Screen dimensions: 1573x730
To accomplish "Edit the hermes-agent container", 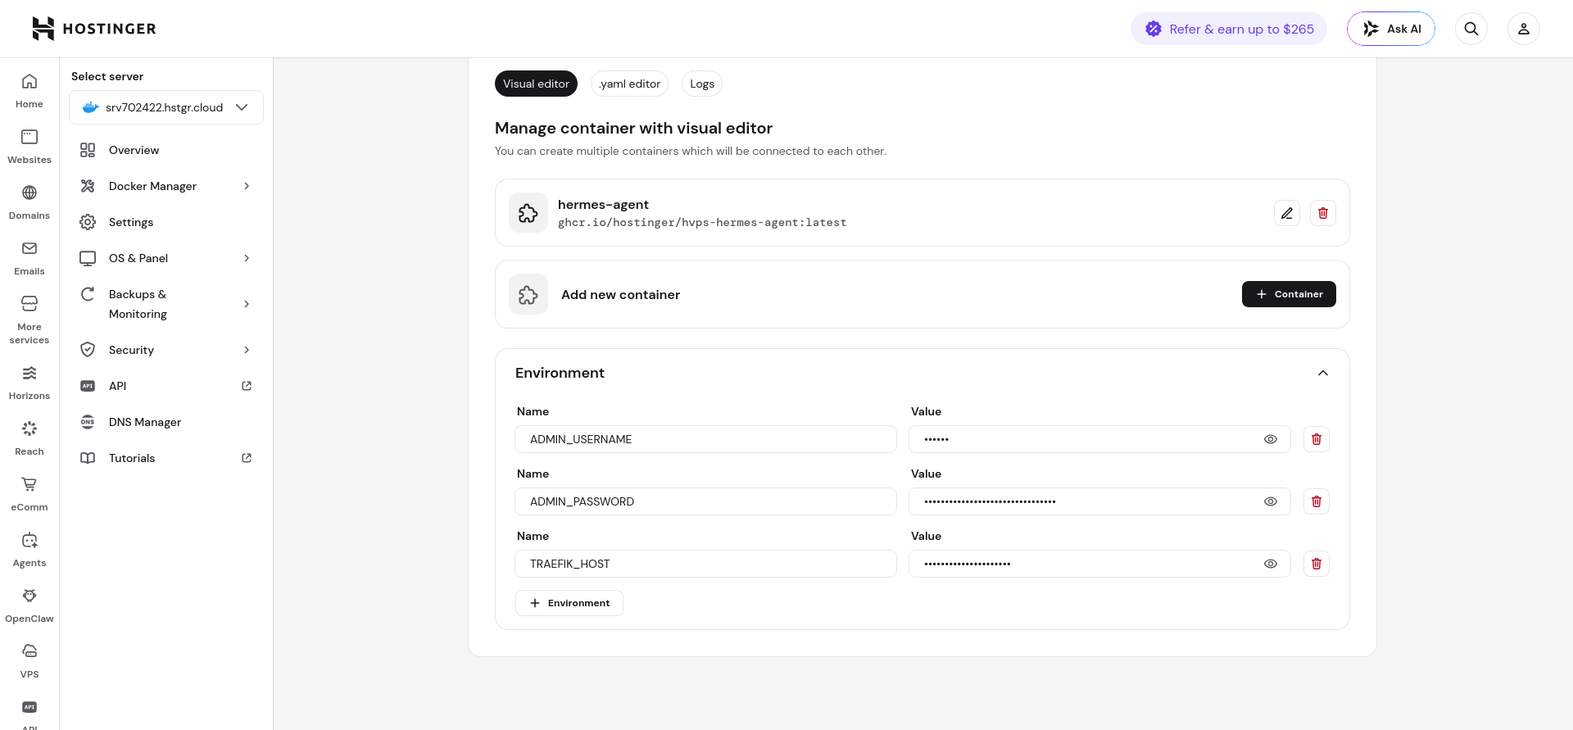I will click(1287, 213).
